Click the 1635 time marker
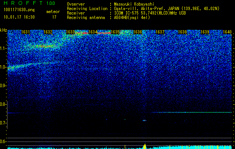The width and height of the screenshot is (235, 149). pos(115,32)
